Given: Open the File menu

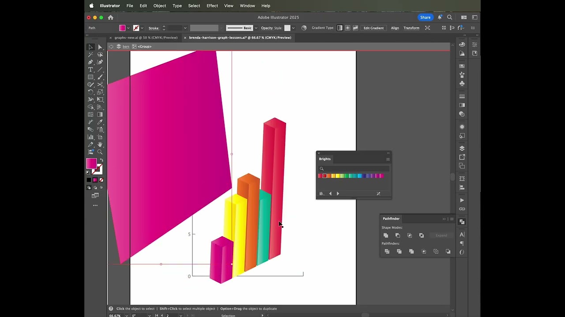Looking at the screenshot, I should coord(130,6).
